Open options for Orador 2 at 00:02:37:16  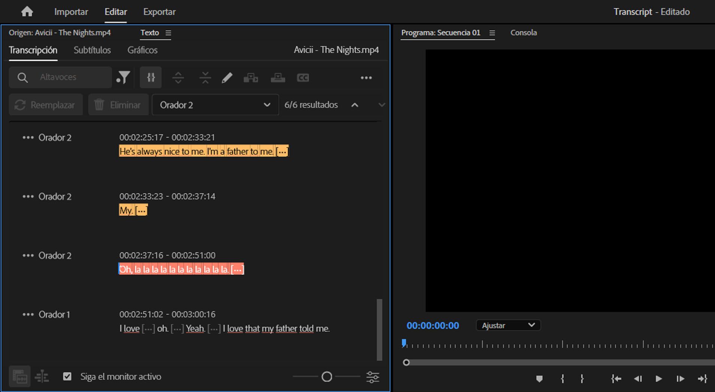(28, 255)
